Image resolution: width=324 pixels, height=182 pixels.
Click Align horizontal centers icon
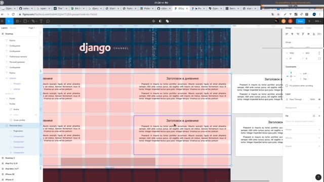(x=292, y=34)
